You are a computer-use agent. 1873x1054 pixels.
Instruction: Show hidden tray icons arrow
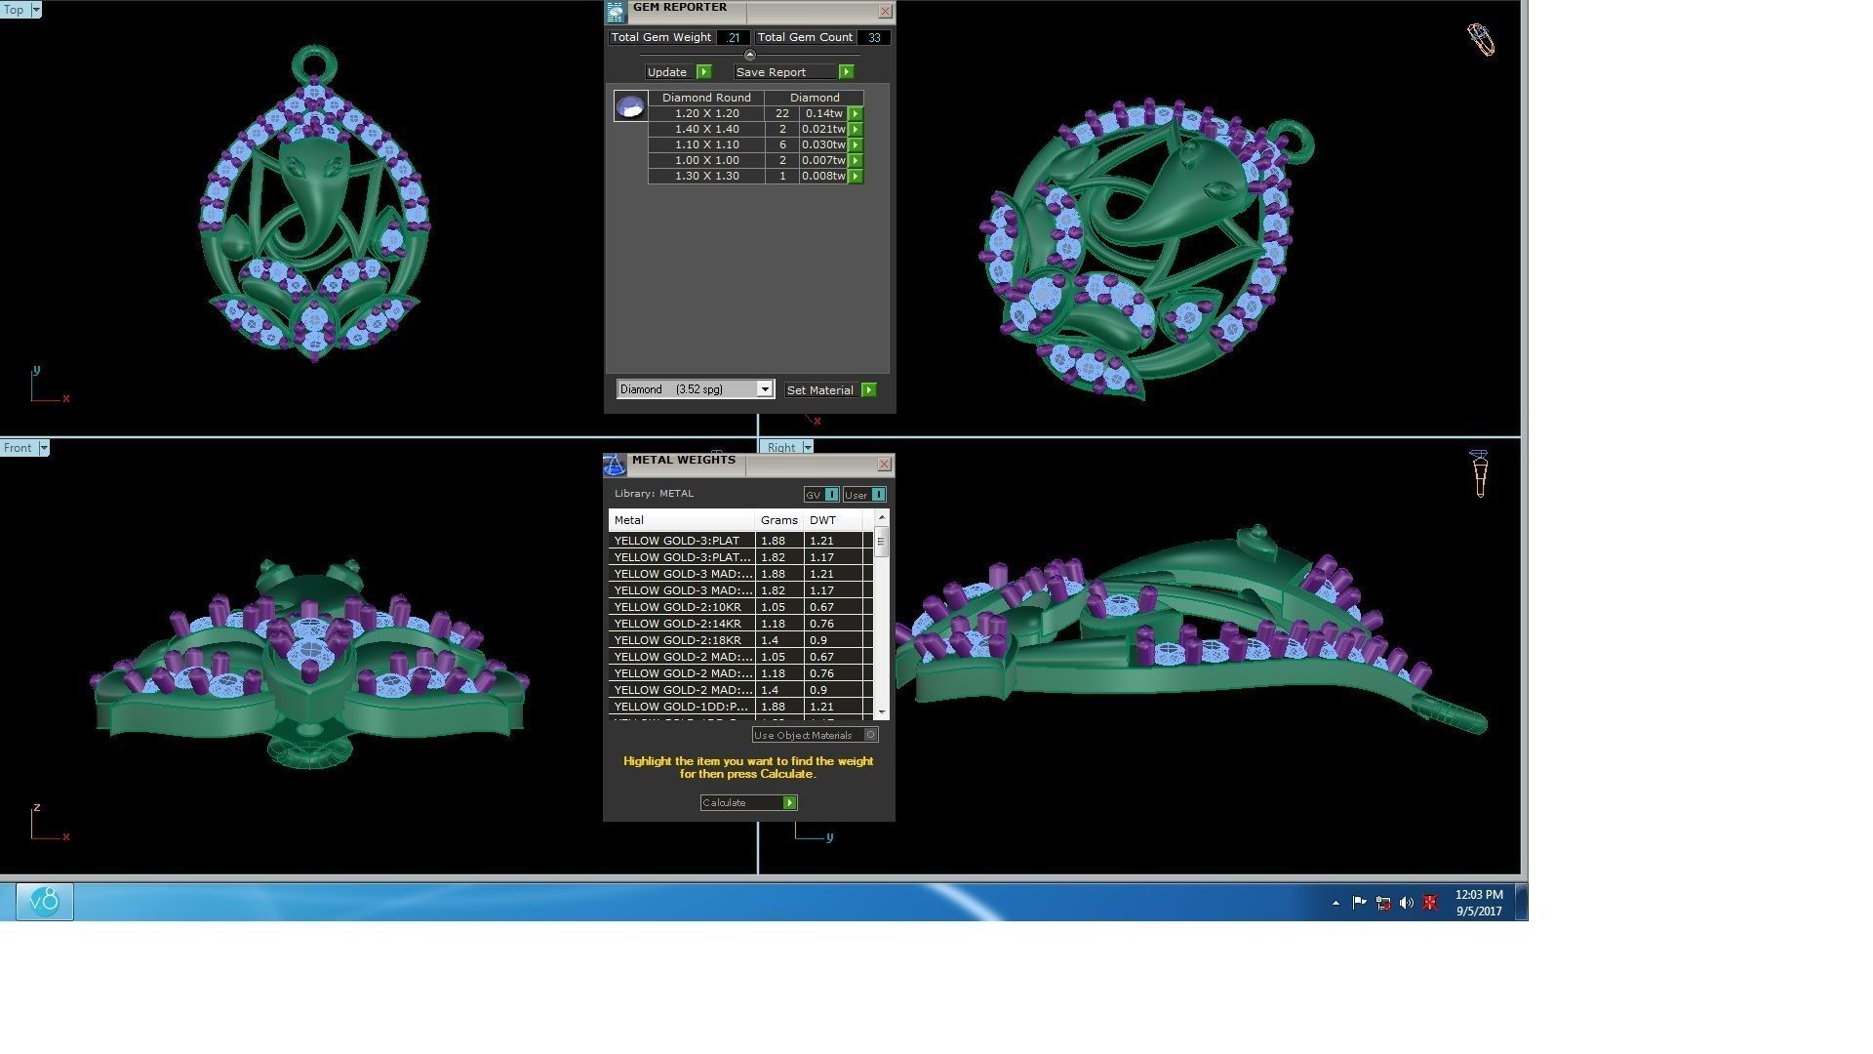[x=1335, y=904]
